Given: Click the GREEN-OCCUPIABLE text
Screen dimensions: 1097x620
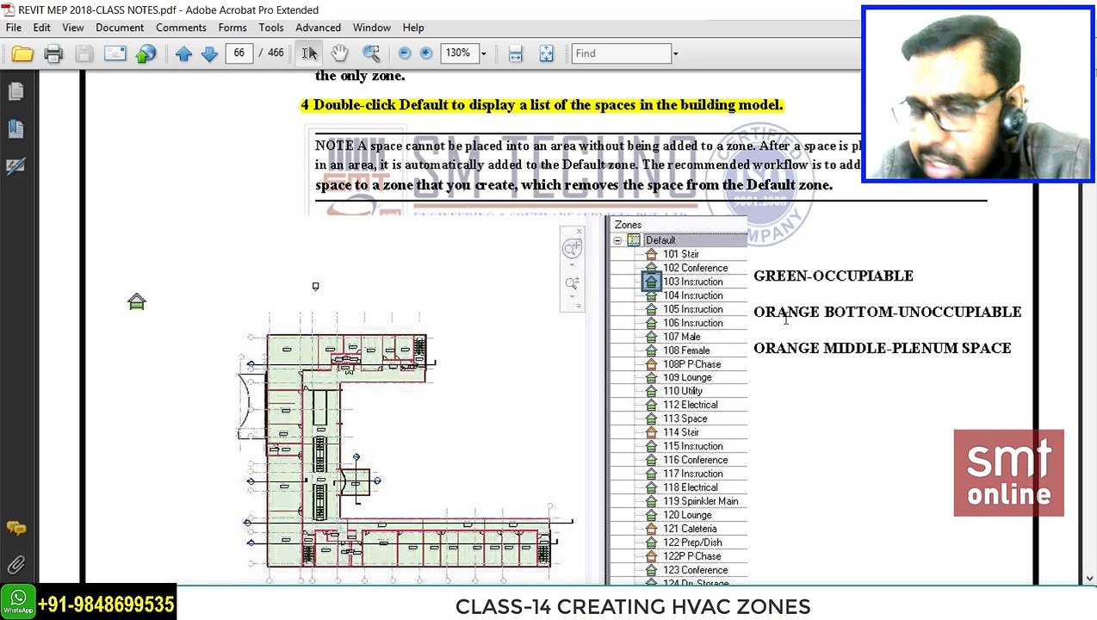Looking at the screenshot, I should pos(834,276).
